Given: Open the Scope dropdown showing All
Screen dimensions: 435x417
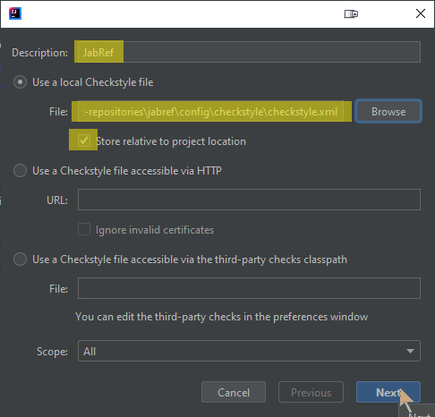Looking at the screenshot, I should pyautogui.click(x=249, y=351).
